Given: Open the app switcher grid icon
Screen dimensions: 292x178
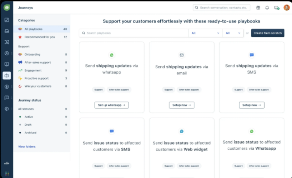Looking at the screenshot, I should [7, 173].
